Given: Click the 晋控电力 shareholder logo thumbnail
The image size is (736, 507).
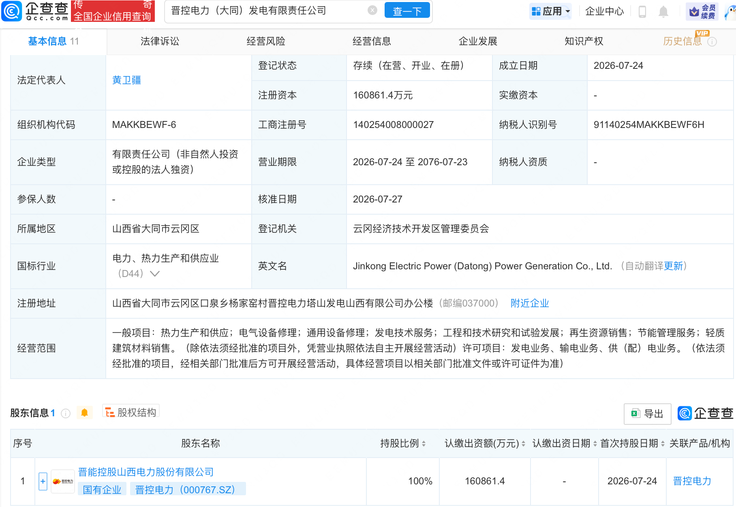Looking at the screenshot, I should (63, 481).
